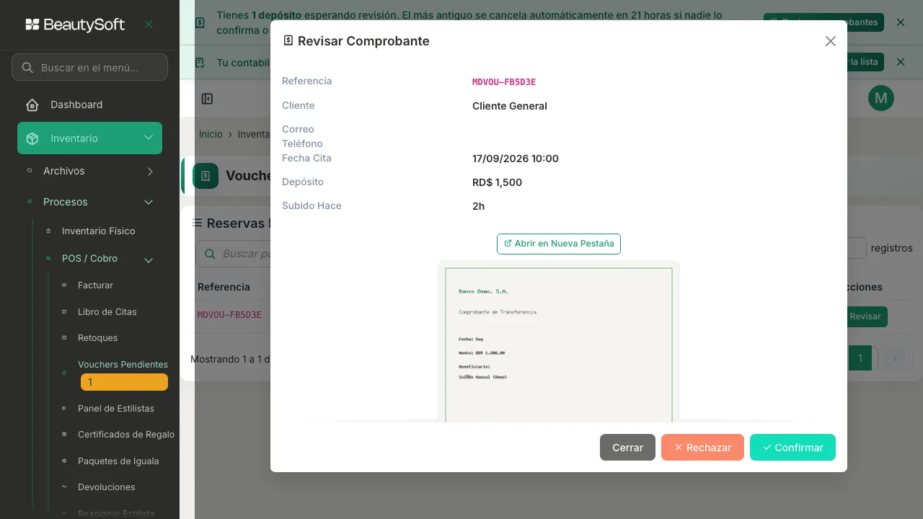Click the Inicio breadcrumb link

click(211, 134)
